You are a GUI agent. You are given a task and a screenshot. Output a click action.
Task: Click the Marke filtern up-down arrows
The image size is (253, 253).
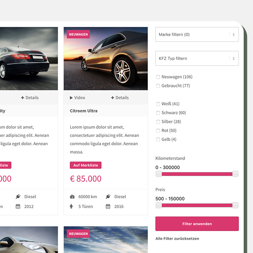[234, 34]
